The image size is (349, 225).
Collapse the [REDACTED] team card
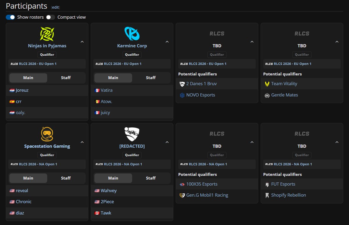coord(167,142)
